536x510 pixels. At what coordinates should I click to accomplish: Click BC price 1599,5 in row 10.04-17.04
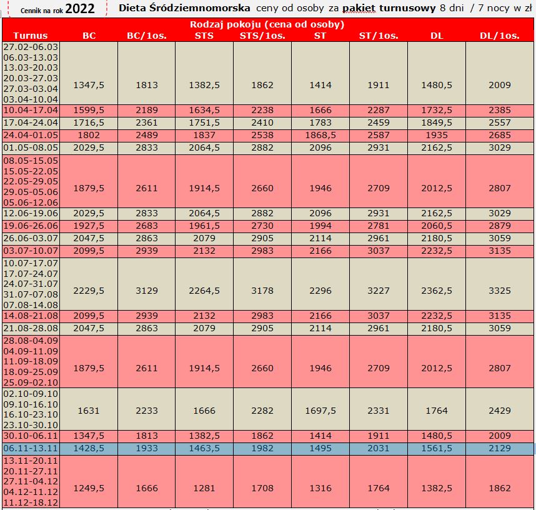pos(89,110)
